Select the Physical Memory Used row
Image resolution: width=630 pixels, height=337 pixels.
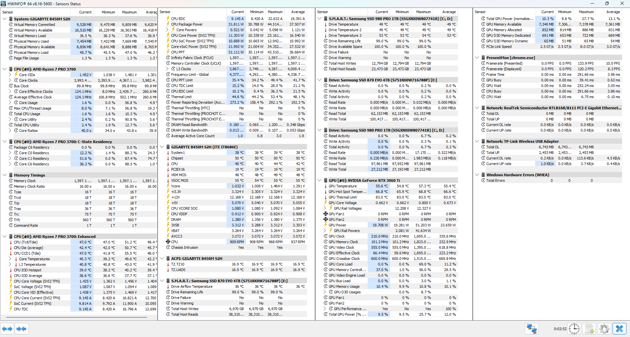click(79, 41)
